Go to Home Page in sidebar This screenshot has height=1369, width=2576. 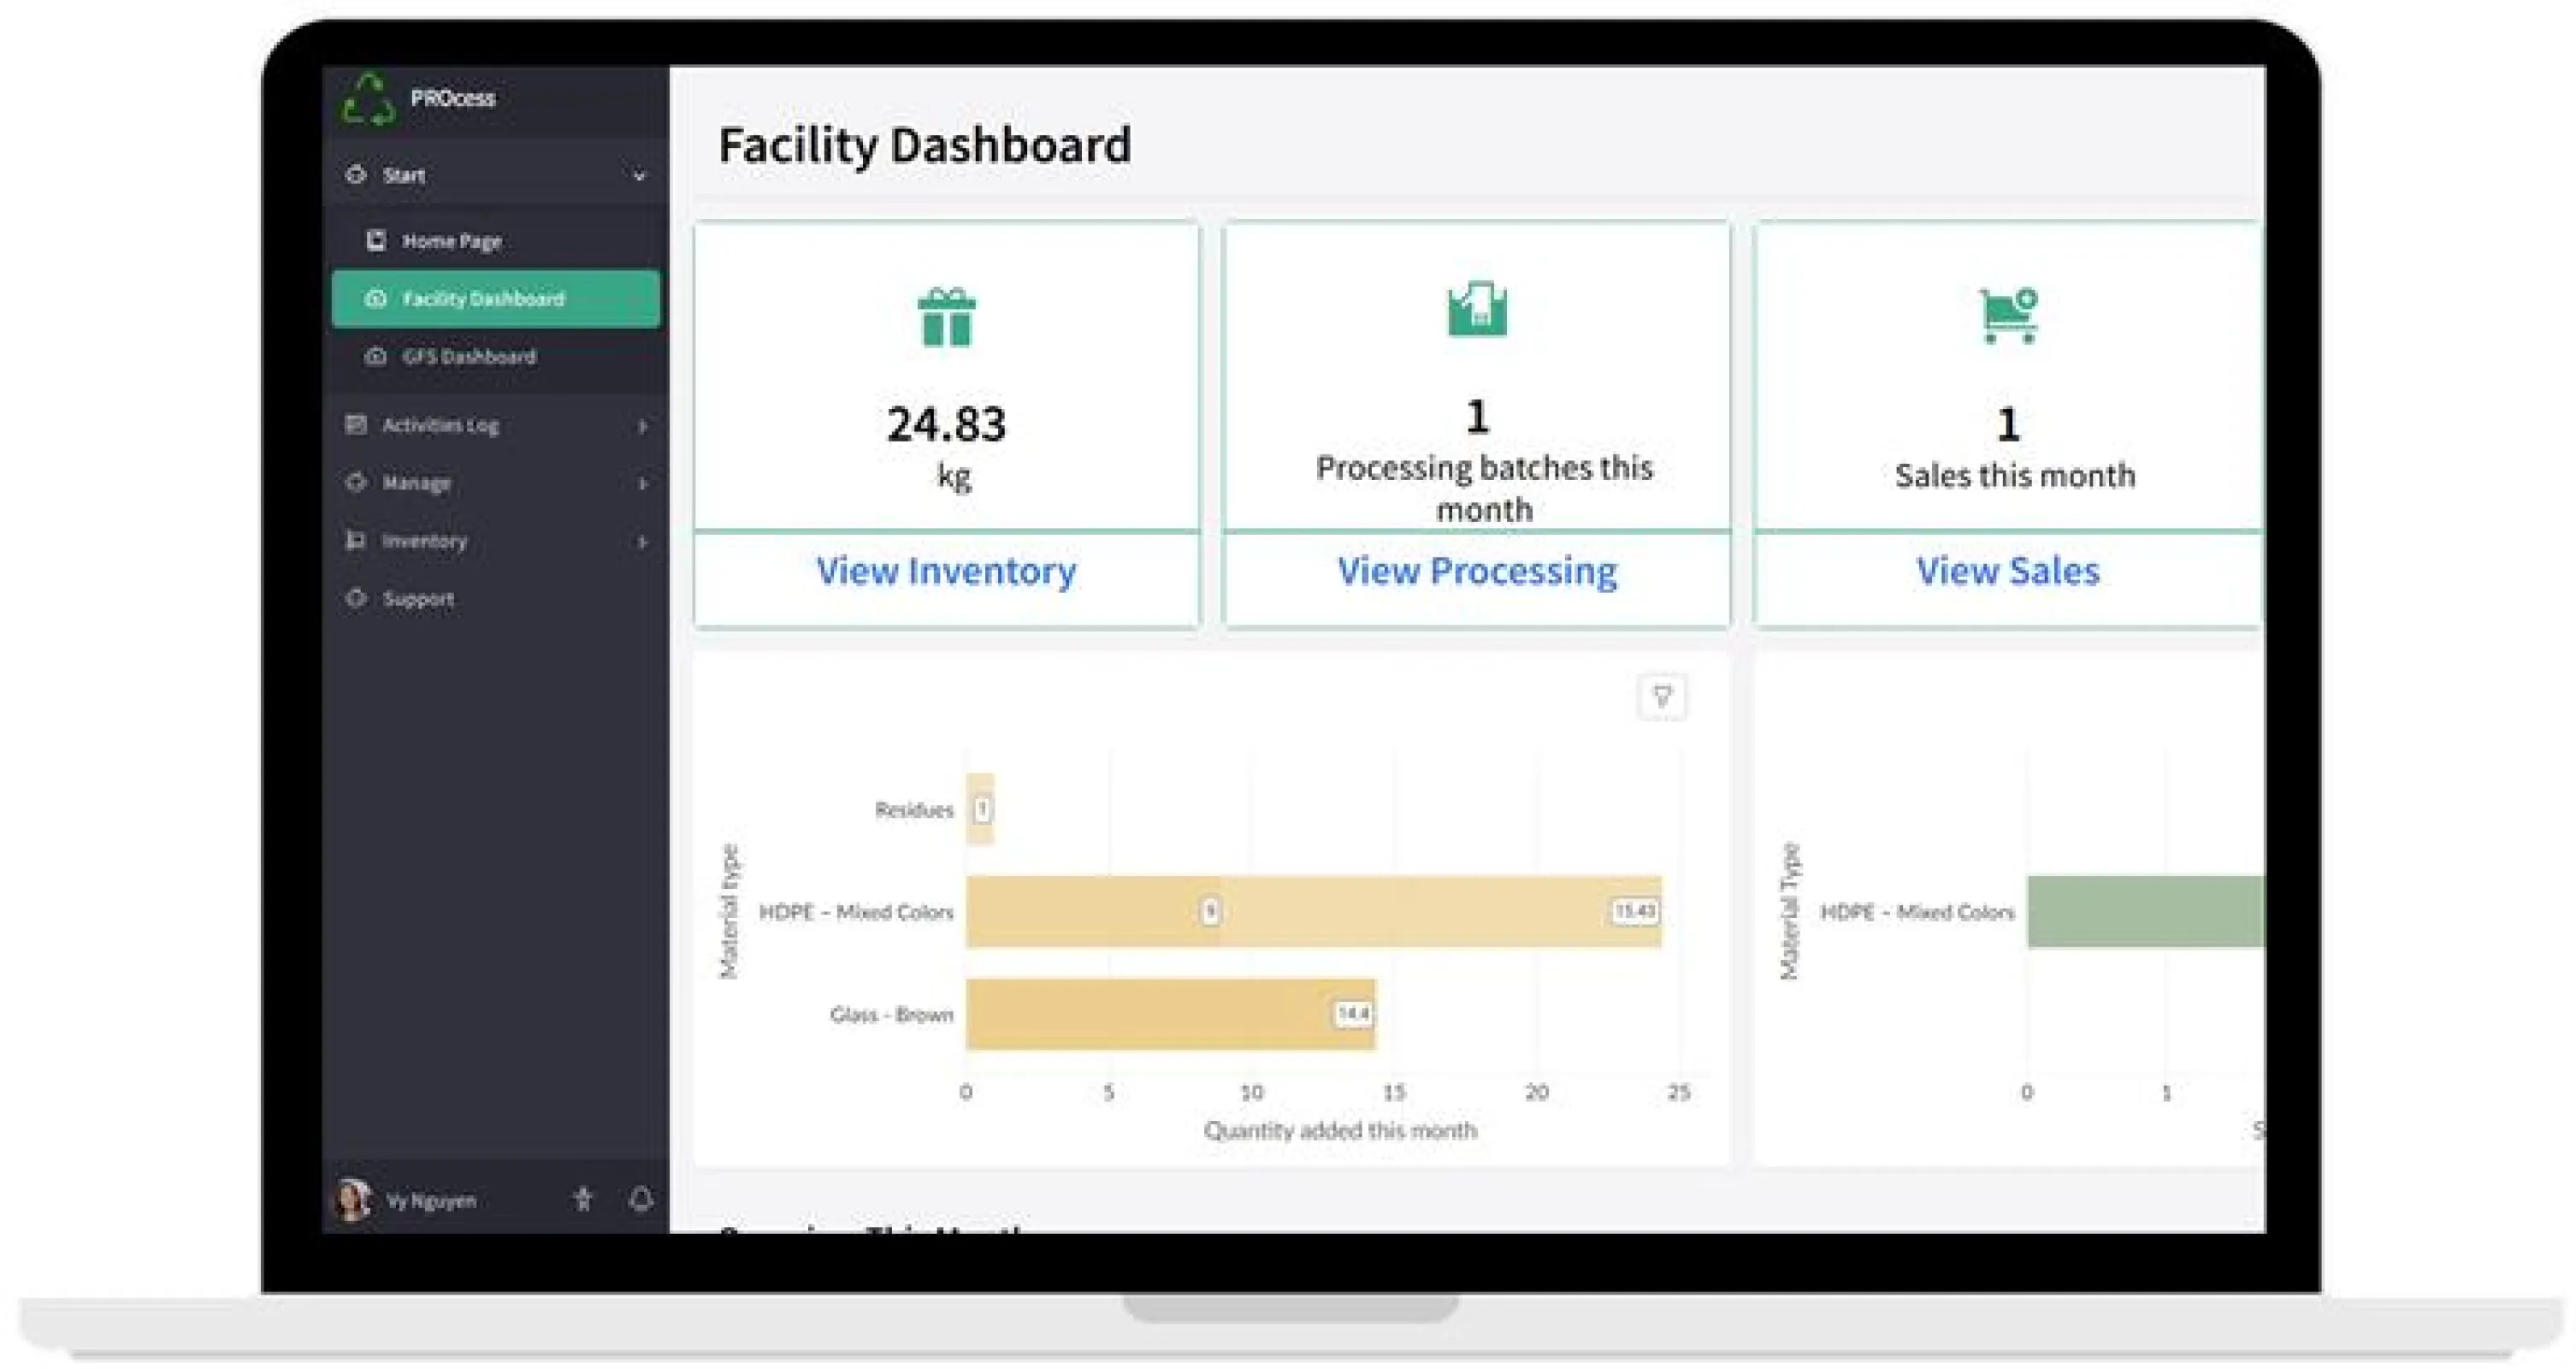(451, 241)
